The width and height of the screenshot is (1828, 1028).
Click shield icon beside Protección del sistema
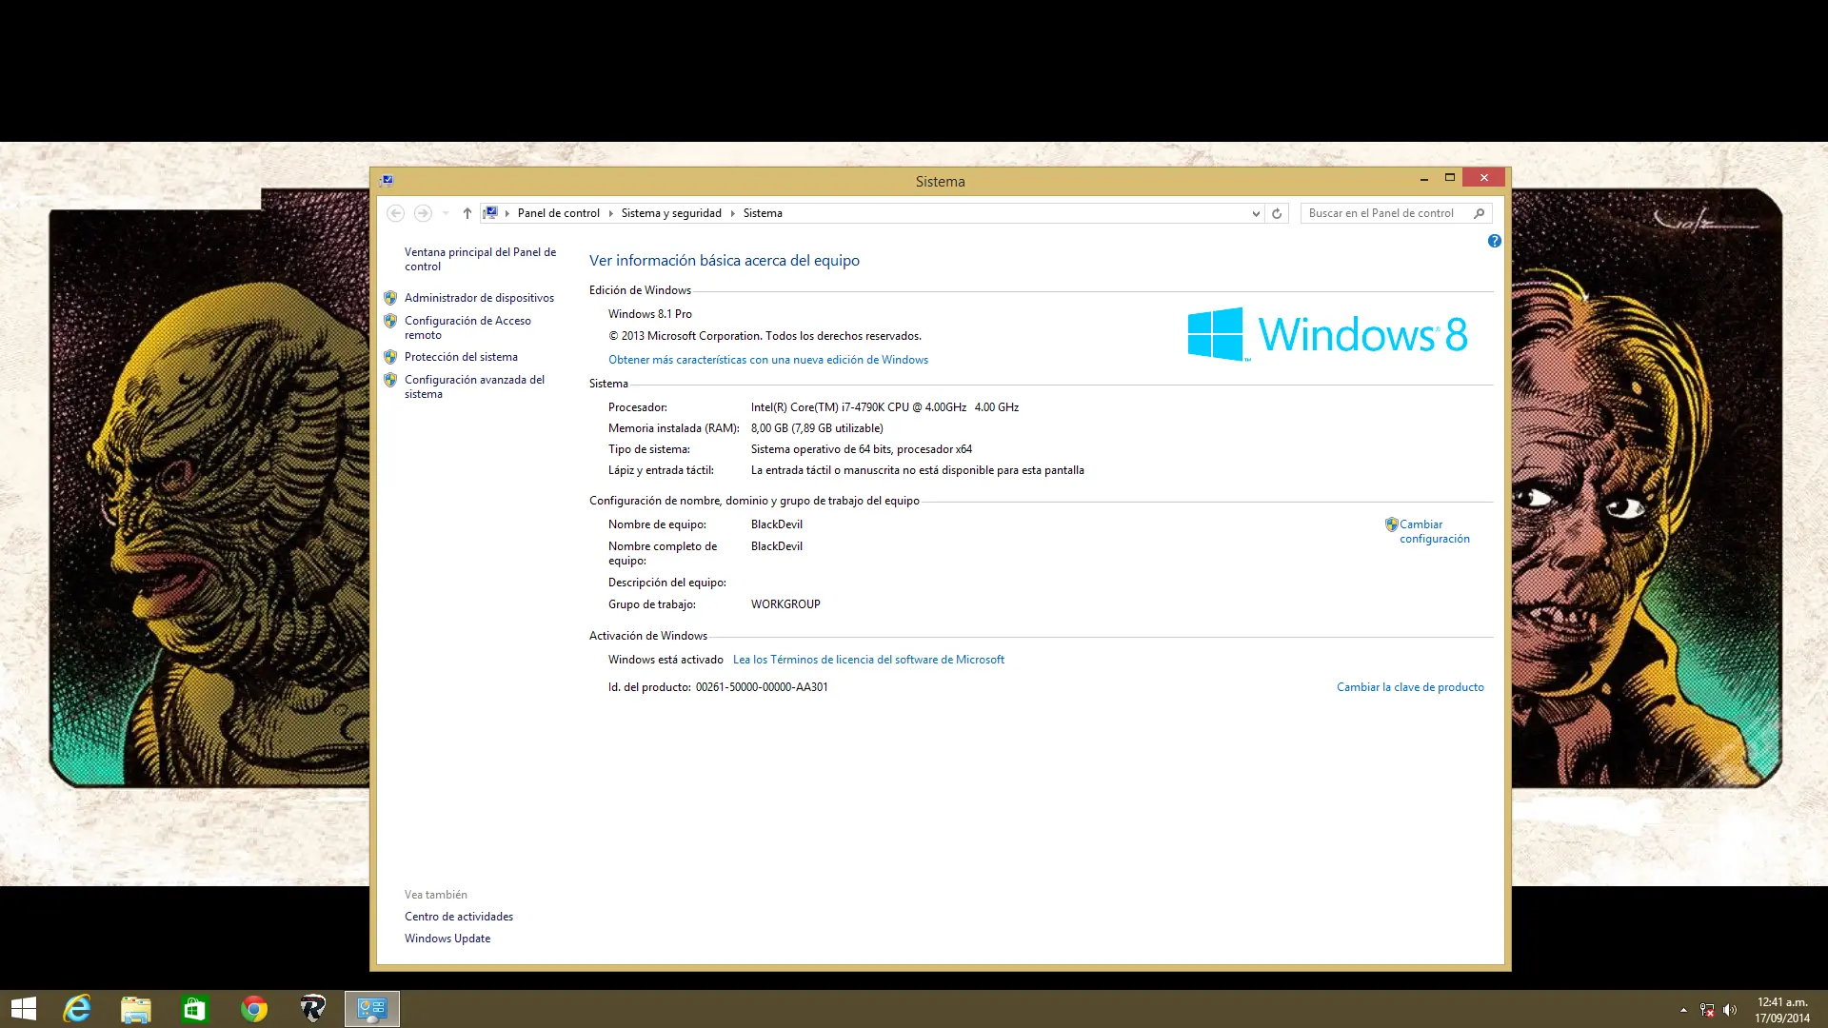pos(390,357)
